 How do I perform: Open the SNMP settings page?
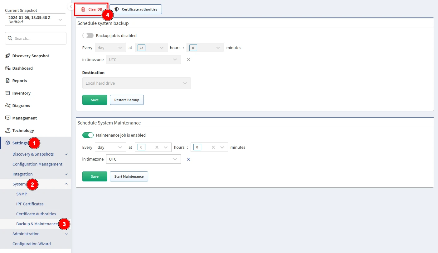tap(22, 194)
